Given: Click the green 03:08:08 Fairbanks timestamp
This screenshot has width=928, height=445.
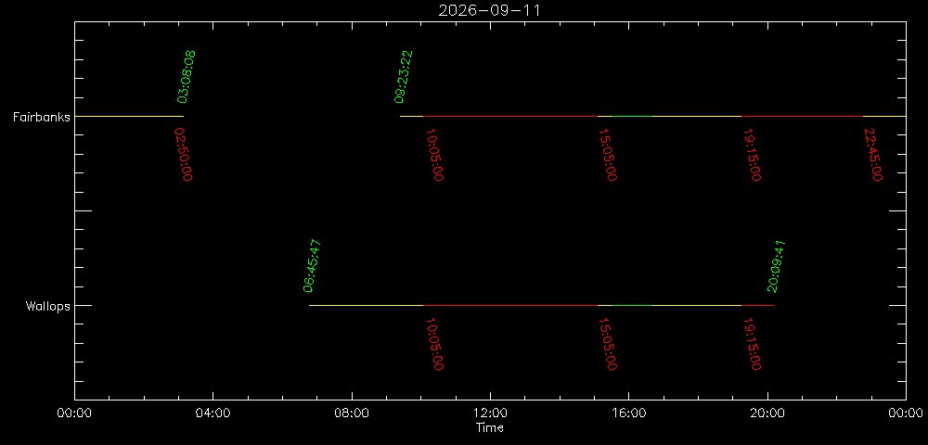Looking at the screenshot, I should coord(187,77).
